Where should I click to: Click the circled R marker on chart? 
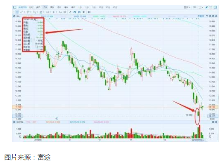(57, 119)
